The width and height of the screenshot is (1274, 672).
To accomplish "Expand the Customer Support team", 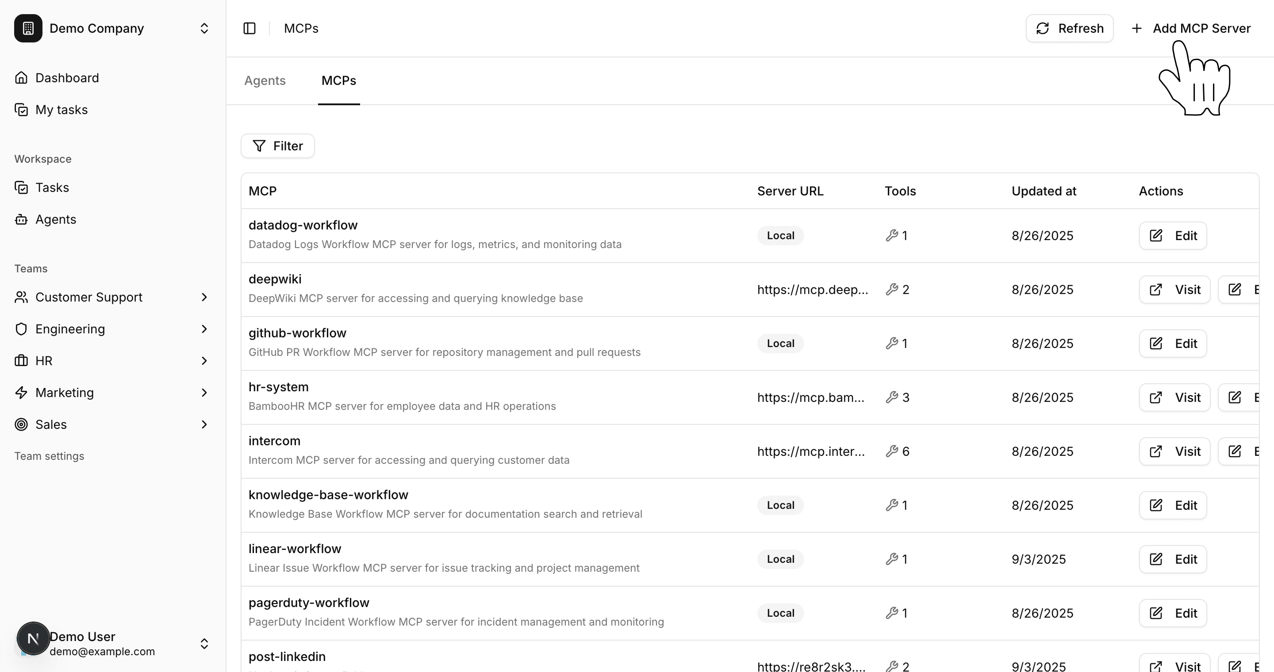I will tap(204, 297).
